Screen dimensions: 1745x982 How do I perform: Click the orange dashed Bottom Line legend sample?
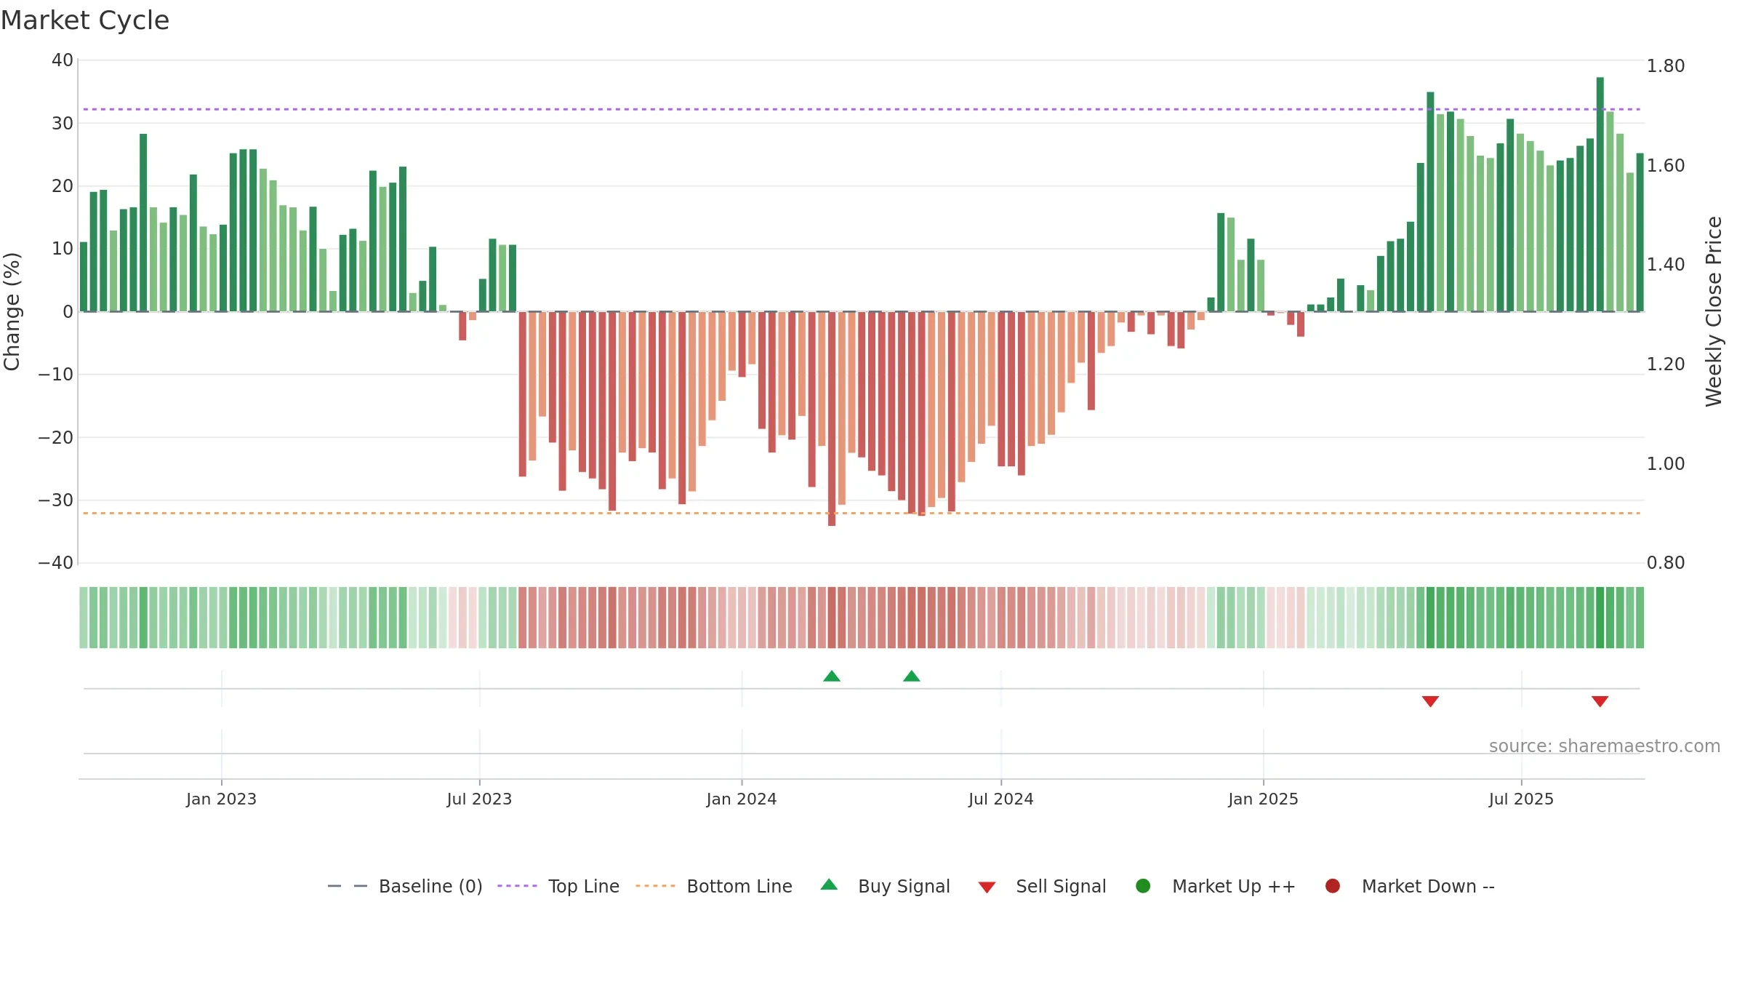(655, 886)
